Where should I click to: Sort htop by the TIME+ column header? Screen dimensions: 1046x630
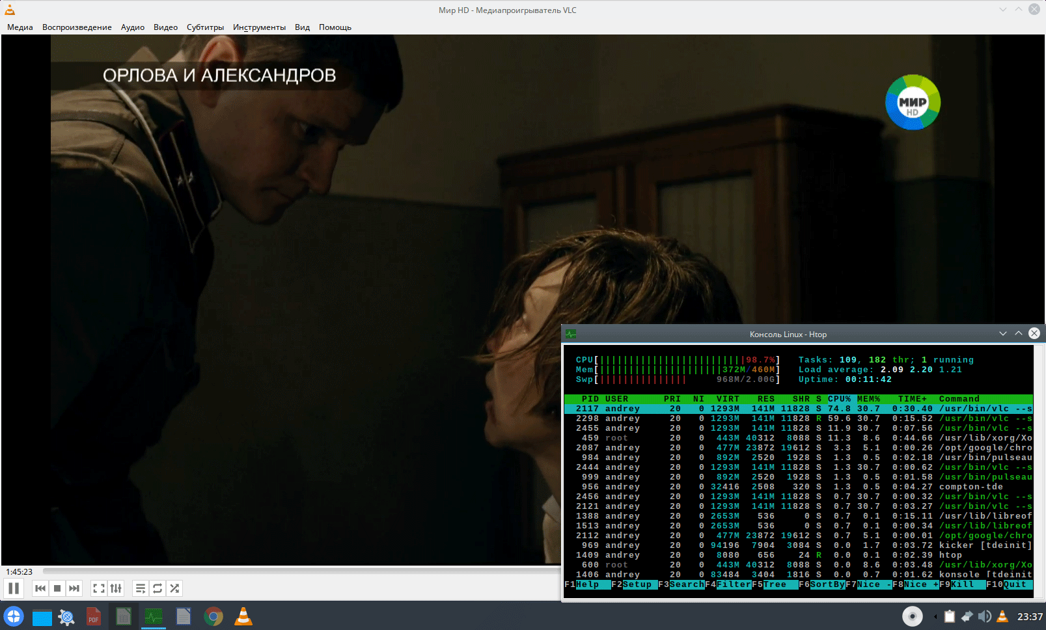[913, 399]
